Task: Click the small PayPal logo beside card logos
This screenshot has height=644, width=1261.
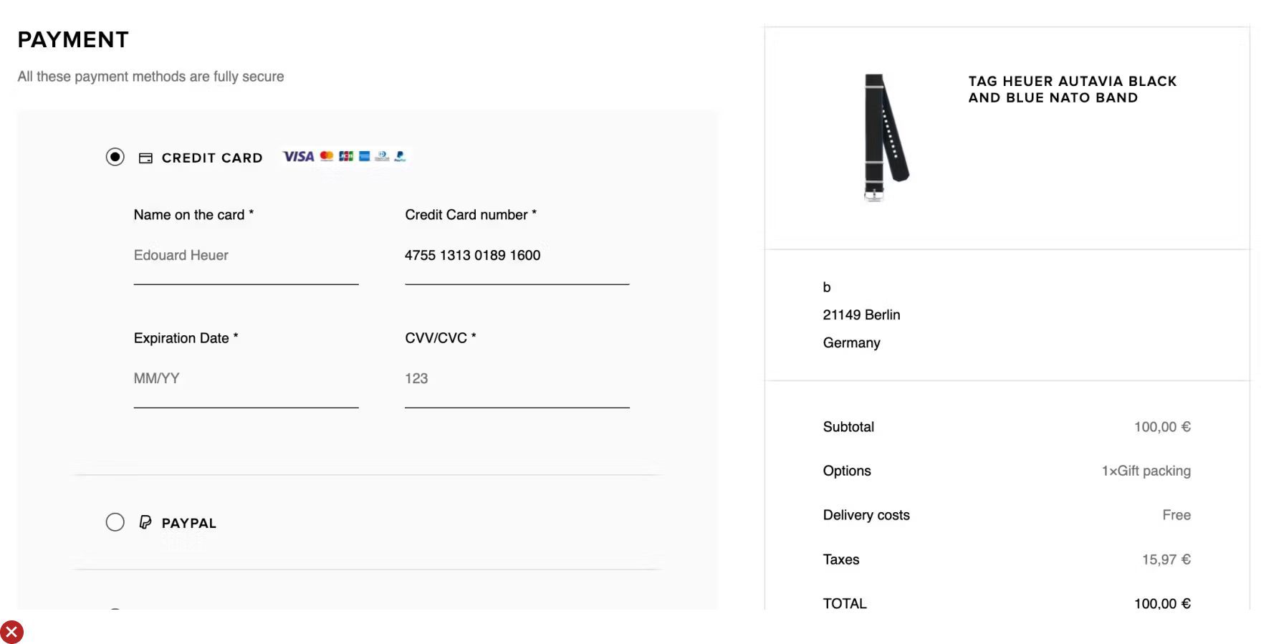Action: click(400, 156)
